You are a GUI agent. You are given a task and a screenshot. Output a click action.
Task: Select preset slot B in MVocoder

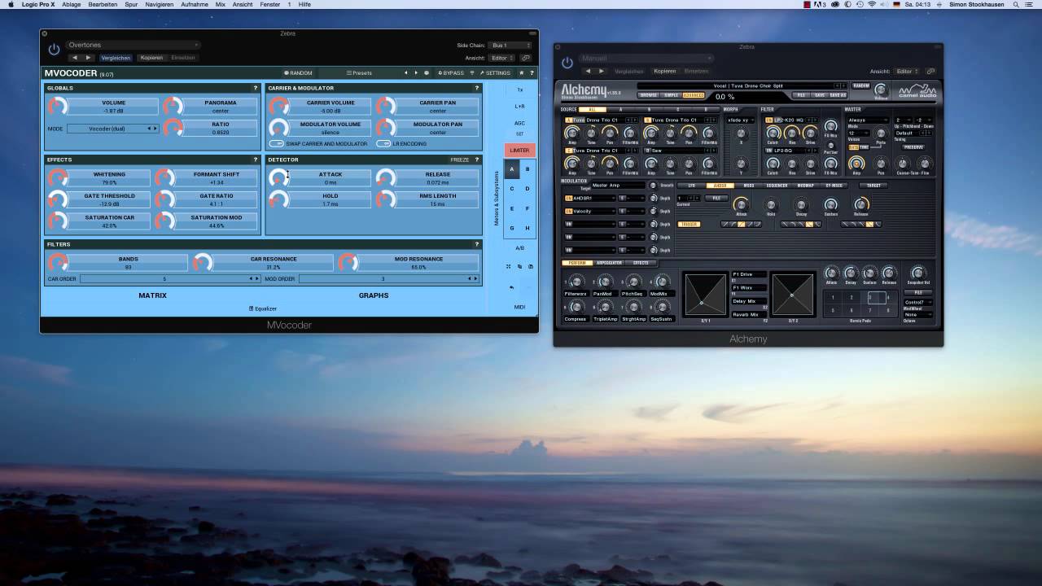(528, 169)
